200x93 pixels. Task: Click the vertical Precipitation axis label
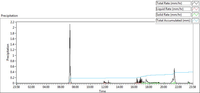[8, 52]
